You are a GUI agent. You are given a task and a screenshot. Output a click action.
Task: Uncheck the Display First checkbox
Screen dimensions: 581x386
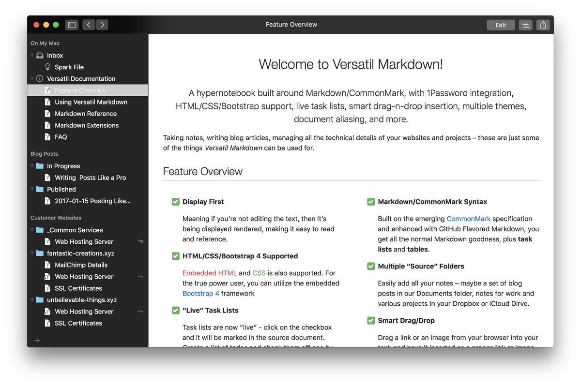click(176, 202)
